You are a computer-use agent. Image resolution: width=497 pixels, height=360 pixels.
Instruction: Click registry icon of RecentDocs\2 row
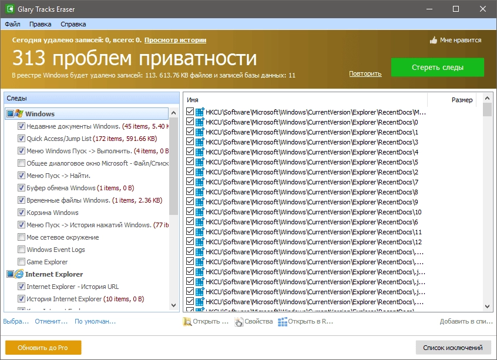click(200, 172)
